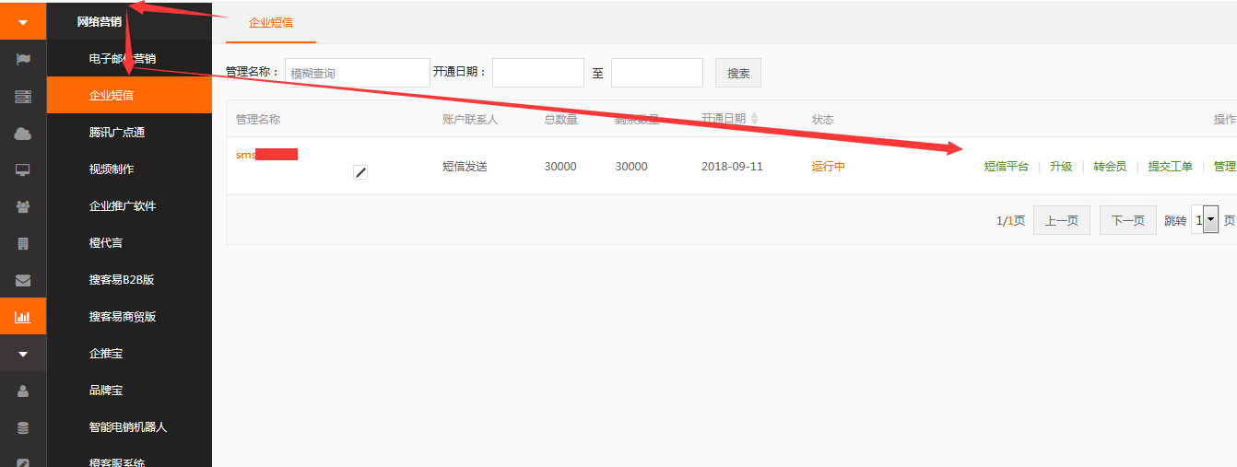Viewport: 1237px width, 467px height.
Task: Select the bar chart marketing icon
Action: coord(23,317)
